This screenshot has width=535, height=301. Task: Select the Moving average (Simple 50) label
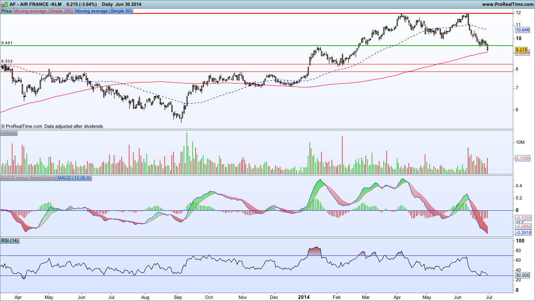tap(103, 11)
